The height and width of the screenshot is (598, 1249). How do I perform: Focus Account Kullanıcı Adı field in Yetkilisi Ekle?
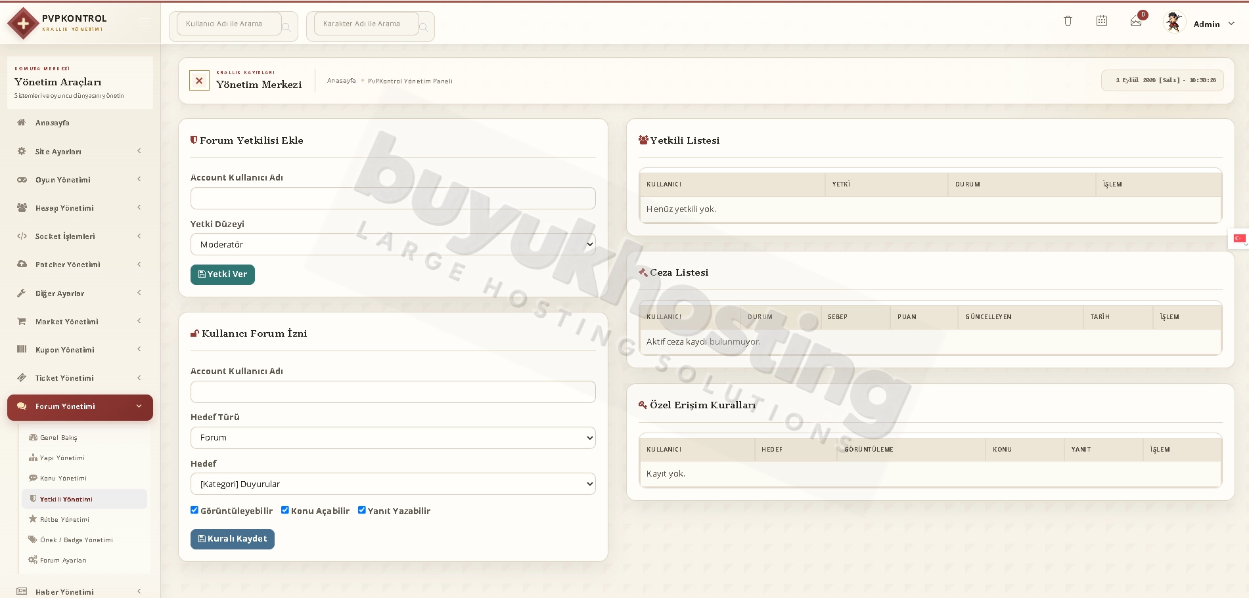pos(393,198)
